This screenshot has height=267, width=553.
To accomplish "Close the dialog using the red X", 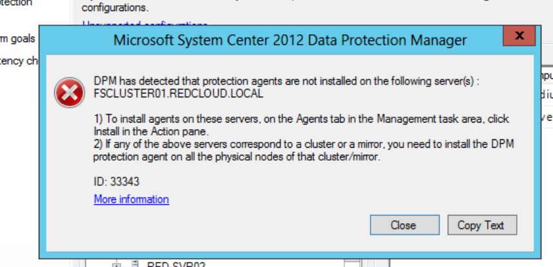I will [x=519, y=35].
